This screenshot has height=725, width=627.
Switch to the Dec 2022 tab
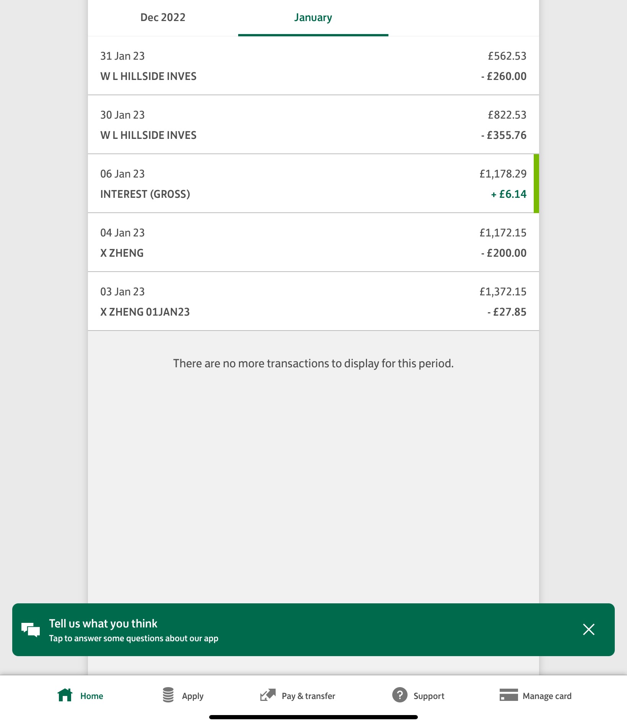(x=163, y=18)
